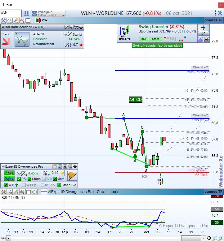Click Objectif n°1 label on chart

pos(200,115)
